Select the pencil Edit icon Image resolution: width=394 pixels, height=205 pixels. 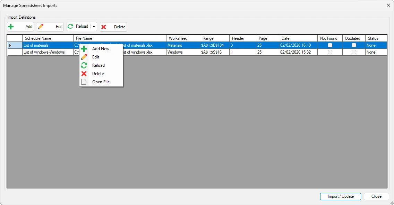41,27
